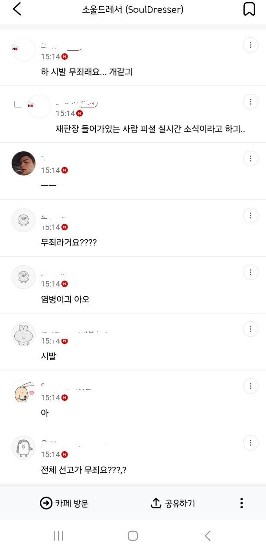Open the kebab menu next to 무죄라거요????
The height and width of the screenshot is (550, 266).
250,215
